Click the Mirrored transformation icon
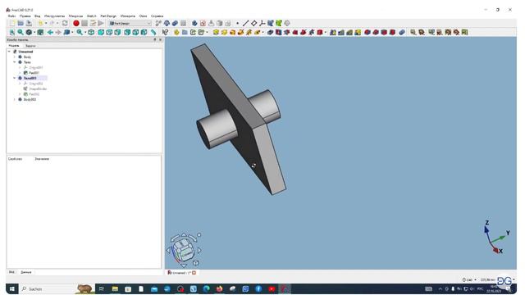Viewport: 525px width, 295px height. [333, 32]
